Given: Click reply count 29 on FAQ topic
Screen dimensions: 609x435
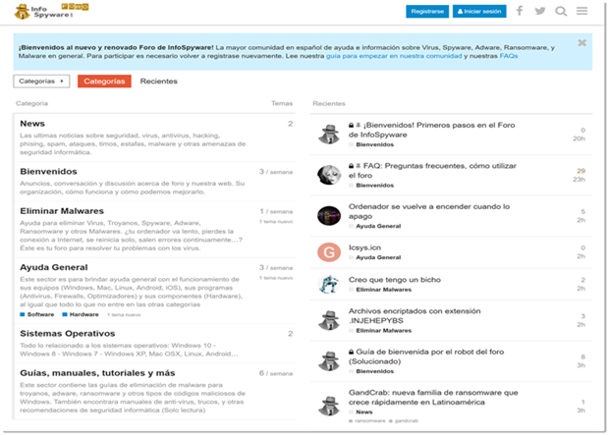Looking at the screenshot, I should 581,171.
